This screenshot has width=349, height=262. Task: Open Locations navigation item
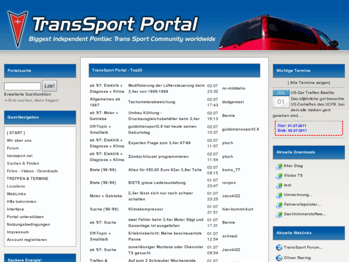pos(16,186)
